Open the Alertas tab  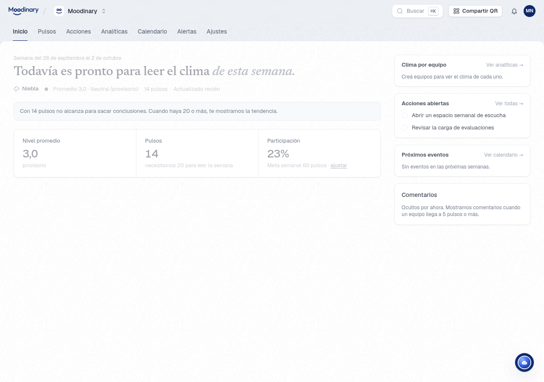click(x=187, y=31)
